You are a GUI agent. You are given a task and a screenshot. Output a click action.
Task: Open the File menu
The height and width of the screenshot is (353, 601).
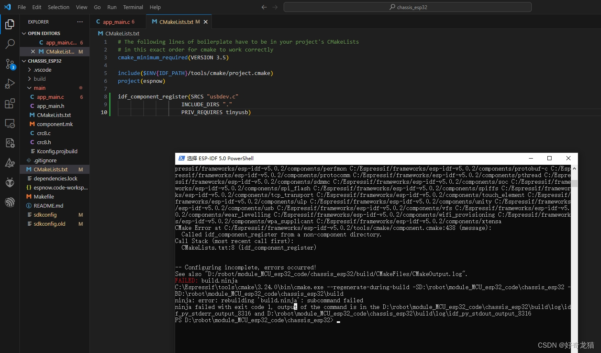22,7
